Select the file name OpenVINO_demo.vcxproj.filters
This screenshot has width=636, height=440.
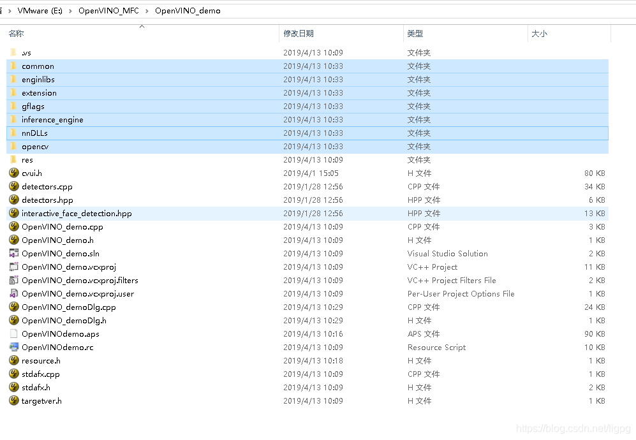pos(80,280)
